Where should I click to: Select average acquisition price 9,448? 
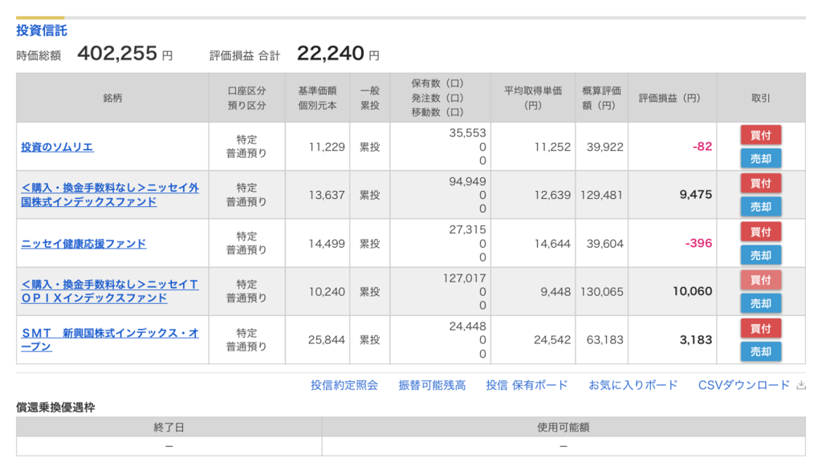555,292
